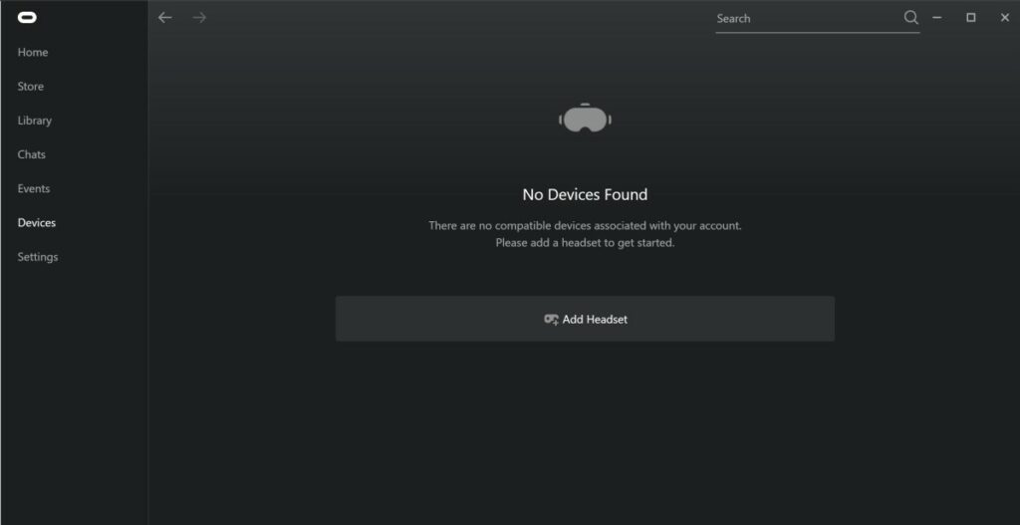
Task: Go forward with the right arrow
Action: [199, 18]
